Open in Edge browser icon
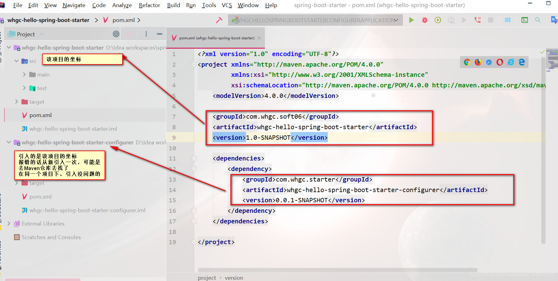 (522, 62)
